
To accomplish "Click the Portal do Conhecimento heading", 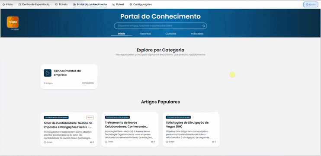I will [160, 16].
